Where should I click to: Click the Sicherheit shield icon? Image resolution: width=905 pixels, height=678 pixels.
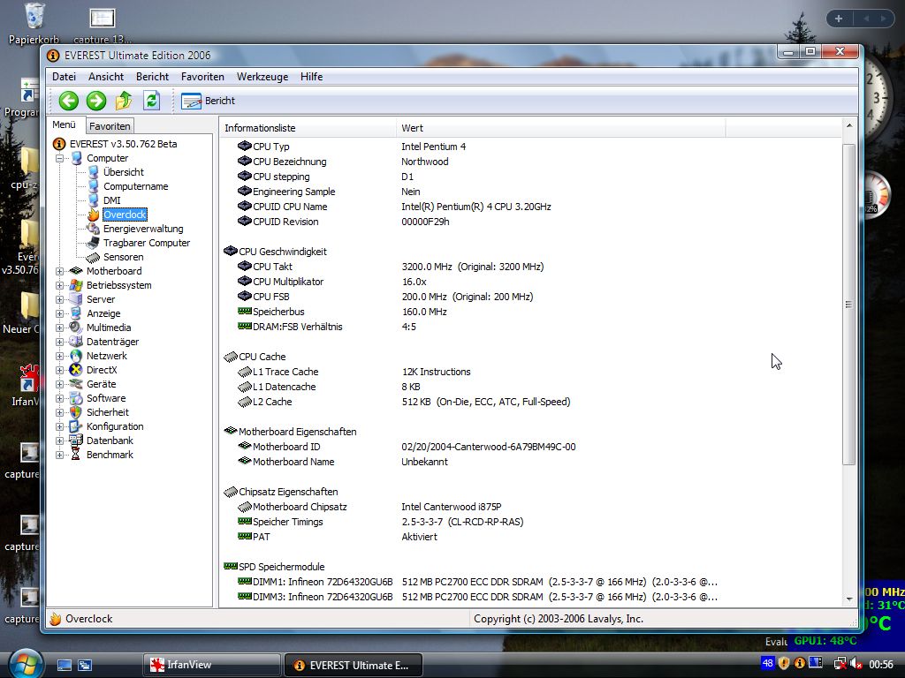(76, 412)
